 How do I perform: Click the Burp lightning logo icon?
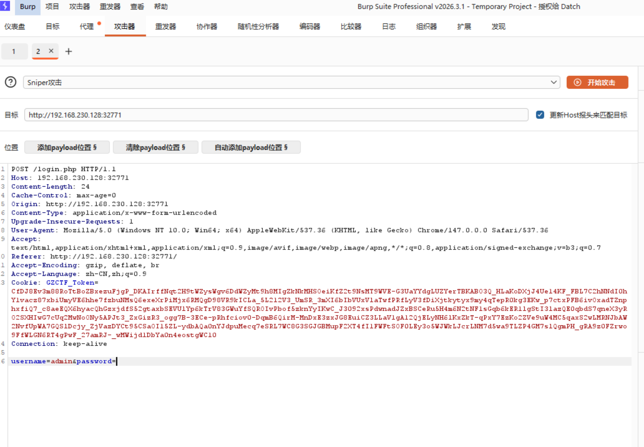[6, 6]
